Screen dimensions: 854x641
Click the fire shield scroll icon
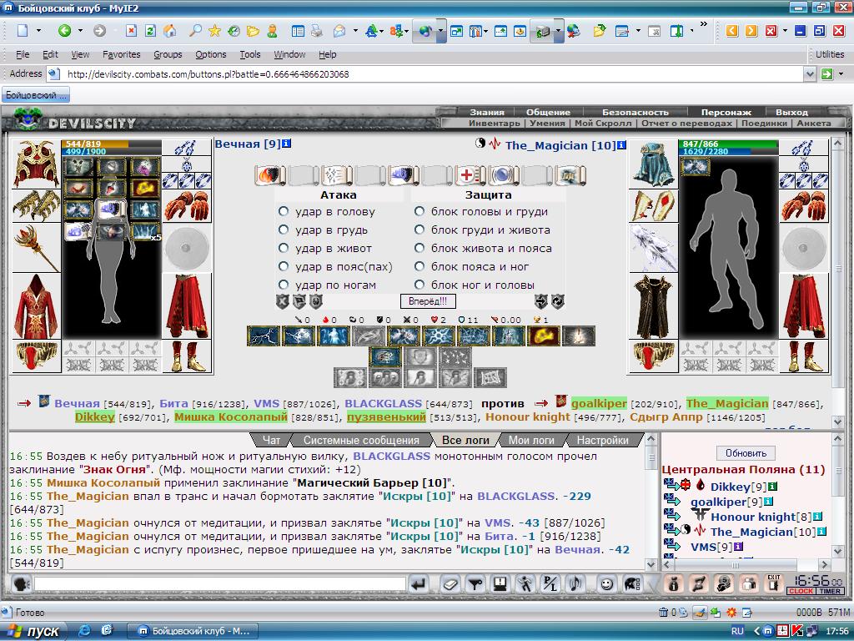click(x=269, y=175)
